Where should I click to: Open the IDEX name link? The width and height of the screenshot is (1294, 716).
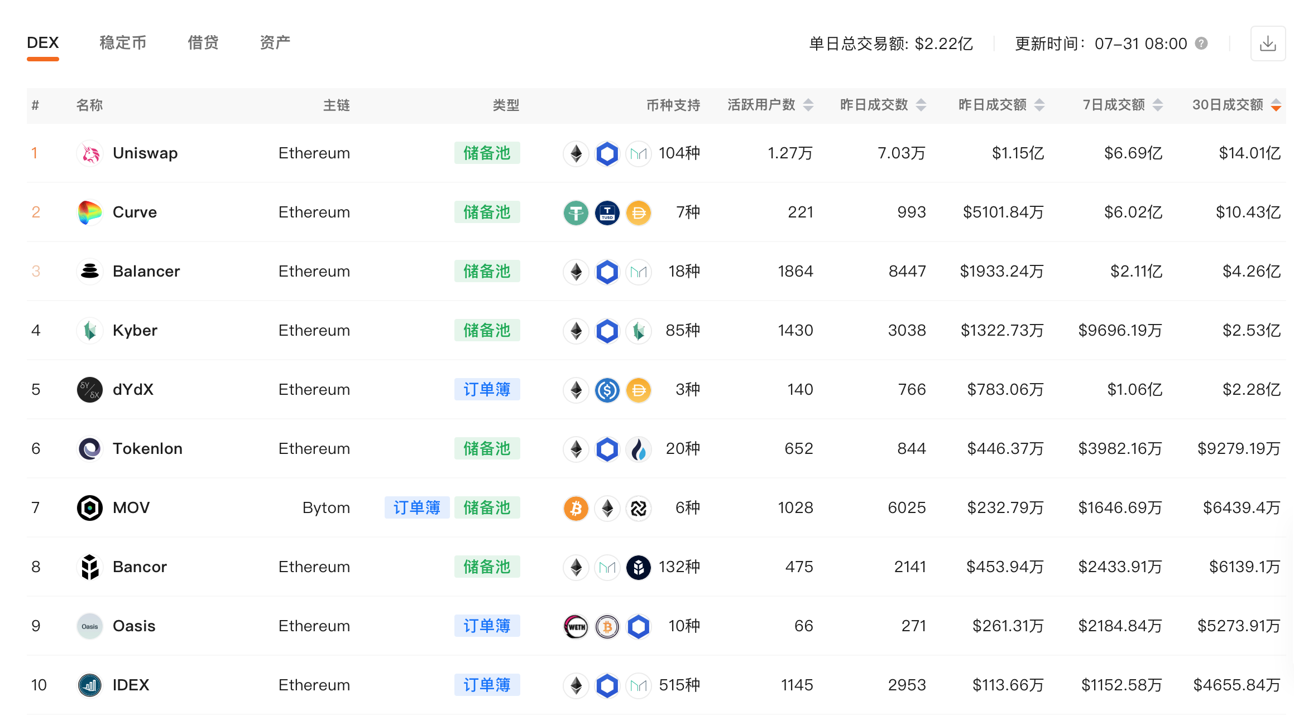point(131,685)
